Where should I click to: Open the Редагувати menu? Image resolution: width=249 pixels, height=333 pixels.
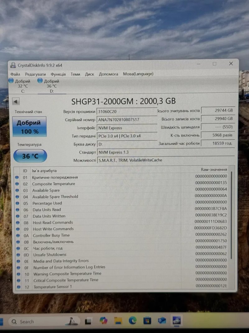(35, 74)
